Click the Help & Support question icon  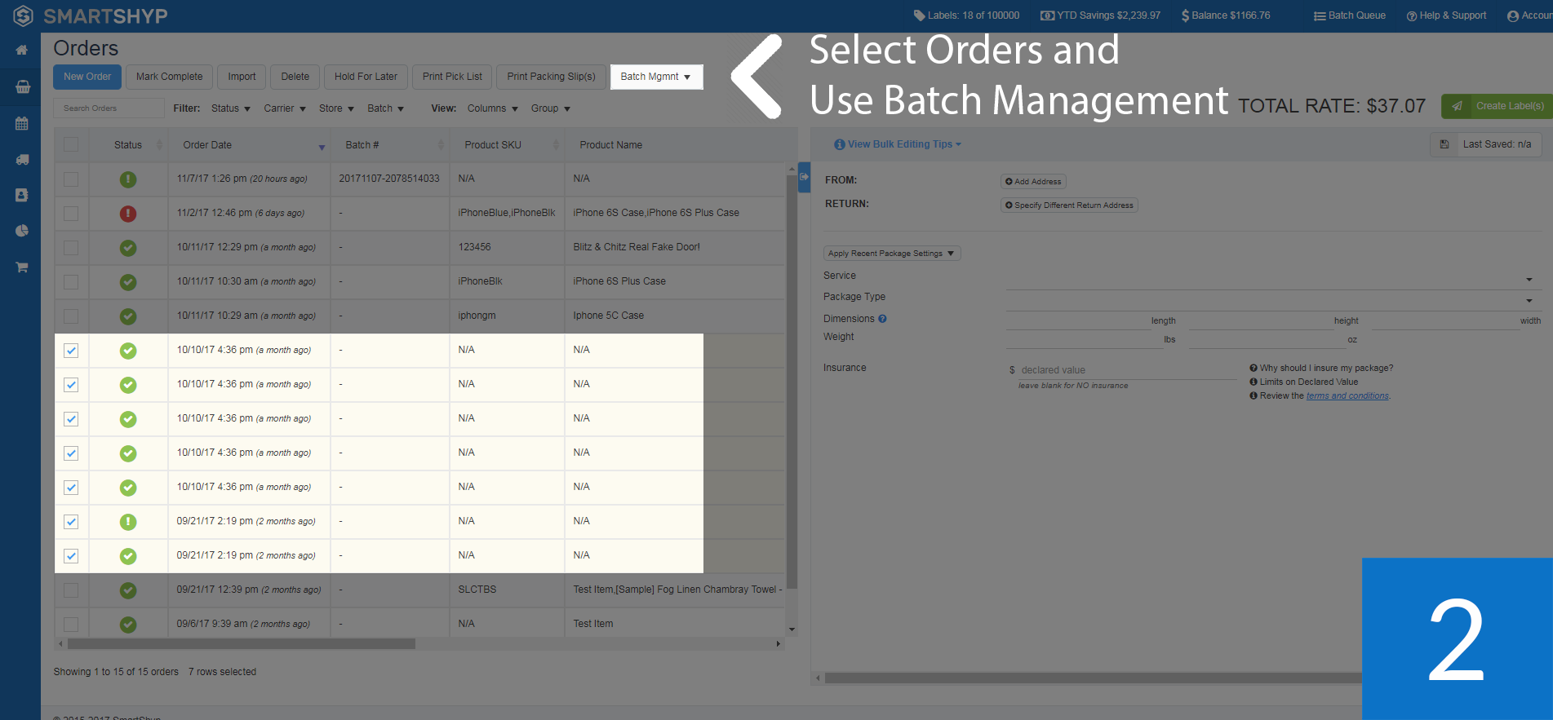1412,16
